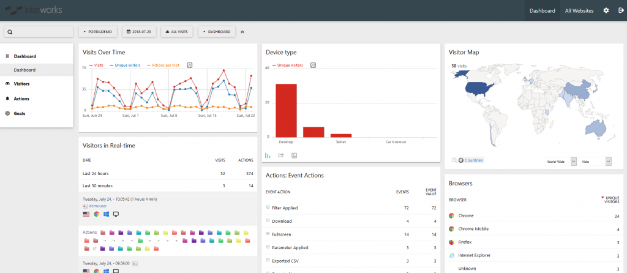Click the Chrome icon in Browsers table
627x273 pixels.
pyautogui.click(x=451, y=216)
